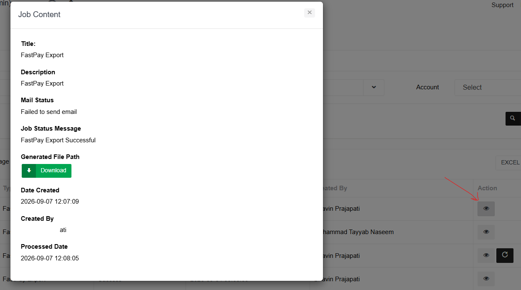
Task: Sort by the Action column header
Action: tap(487, 188)
